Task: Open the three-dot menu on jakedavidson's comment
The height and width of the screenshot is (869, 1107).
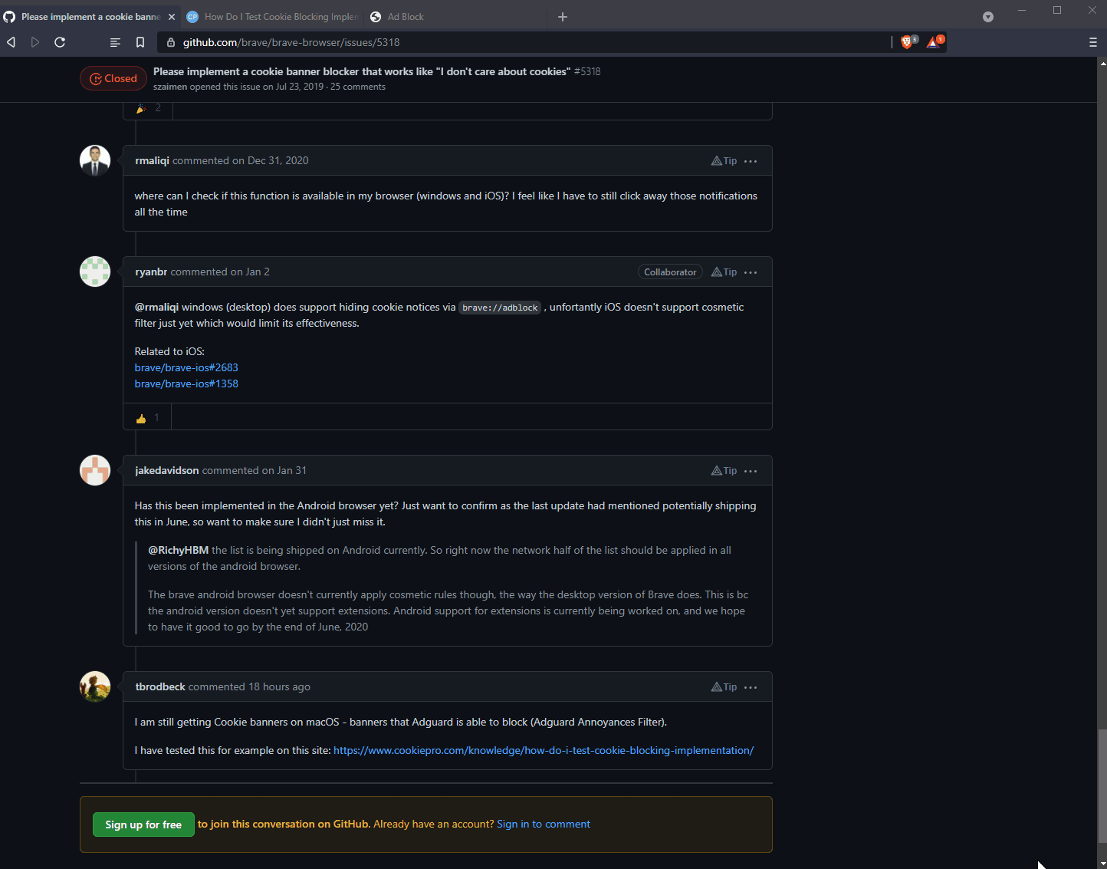Action: pyautogui.click(x=751, y=471)
